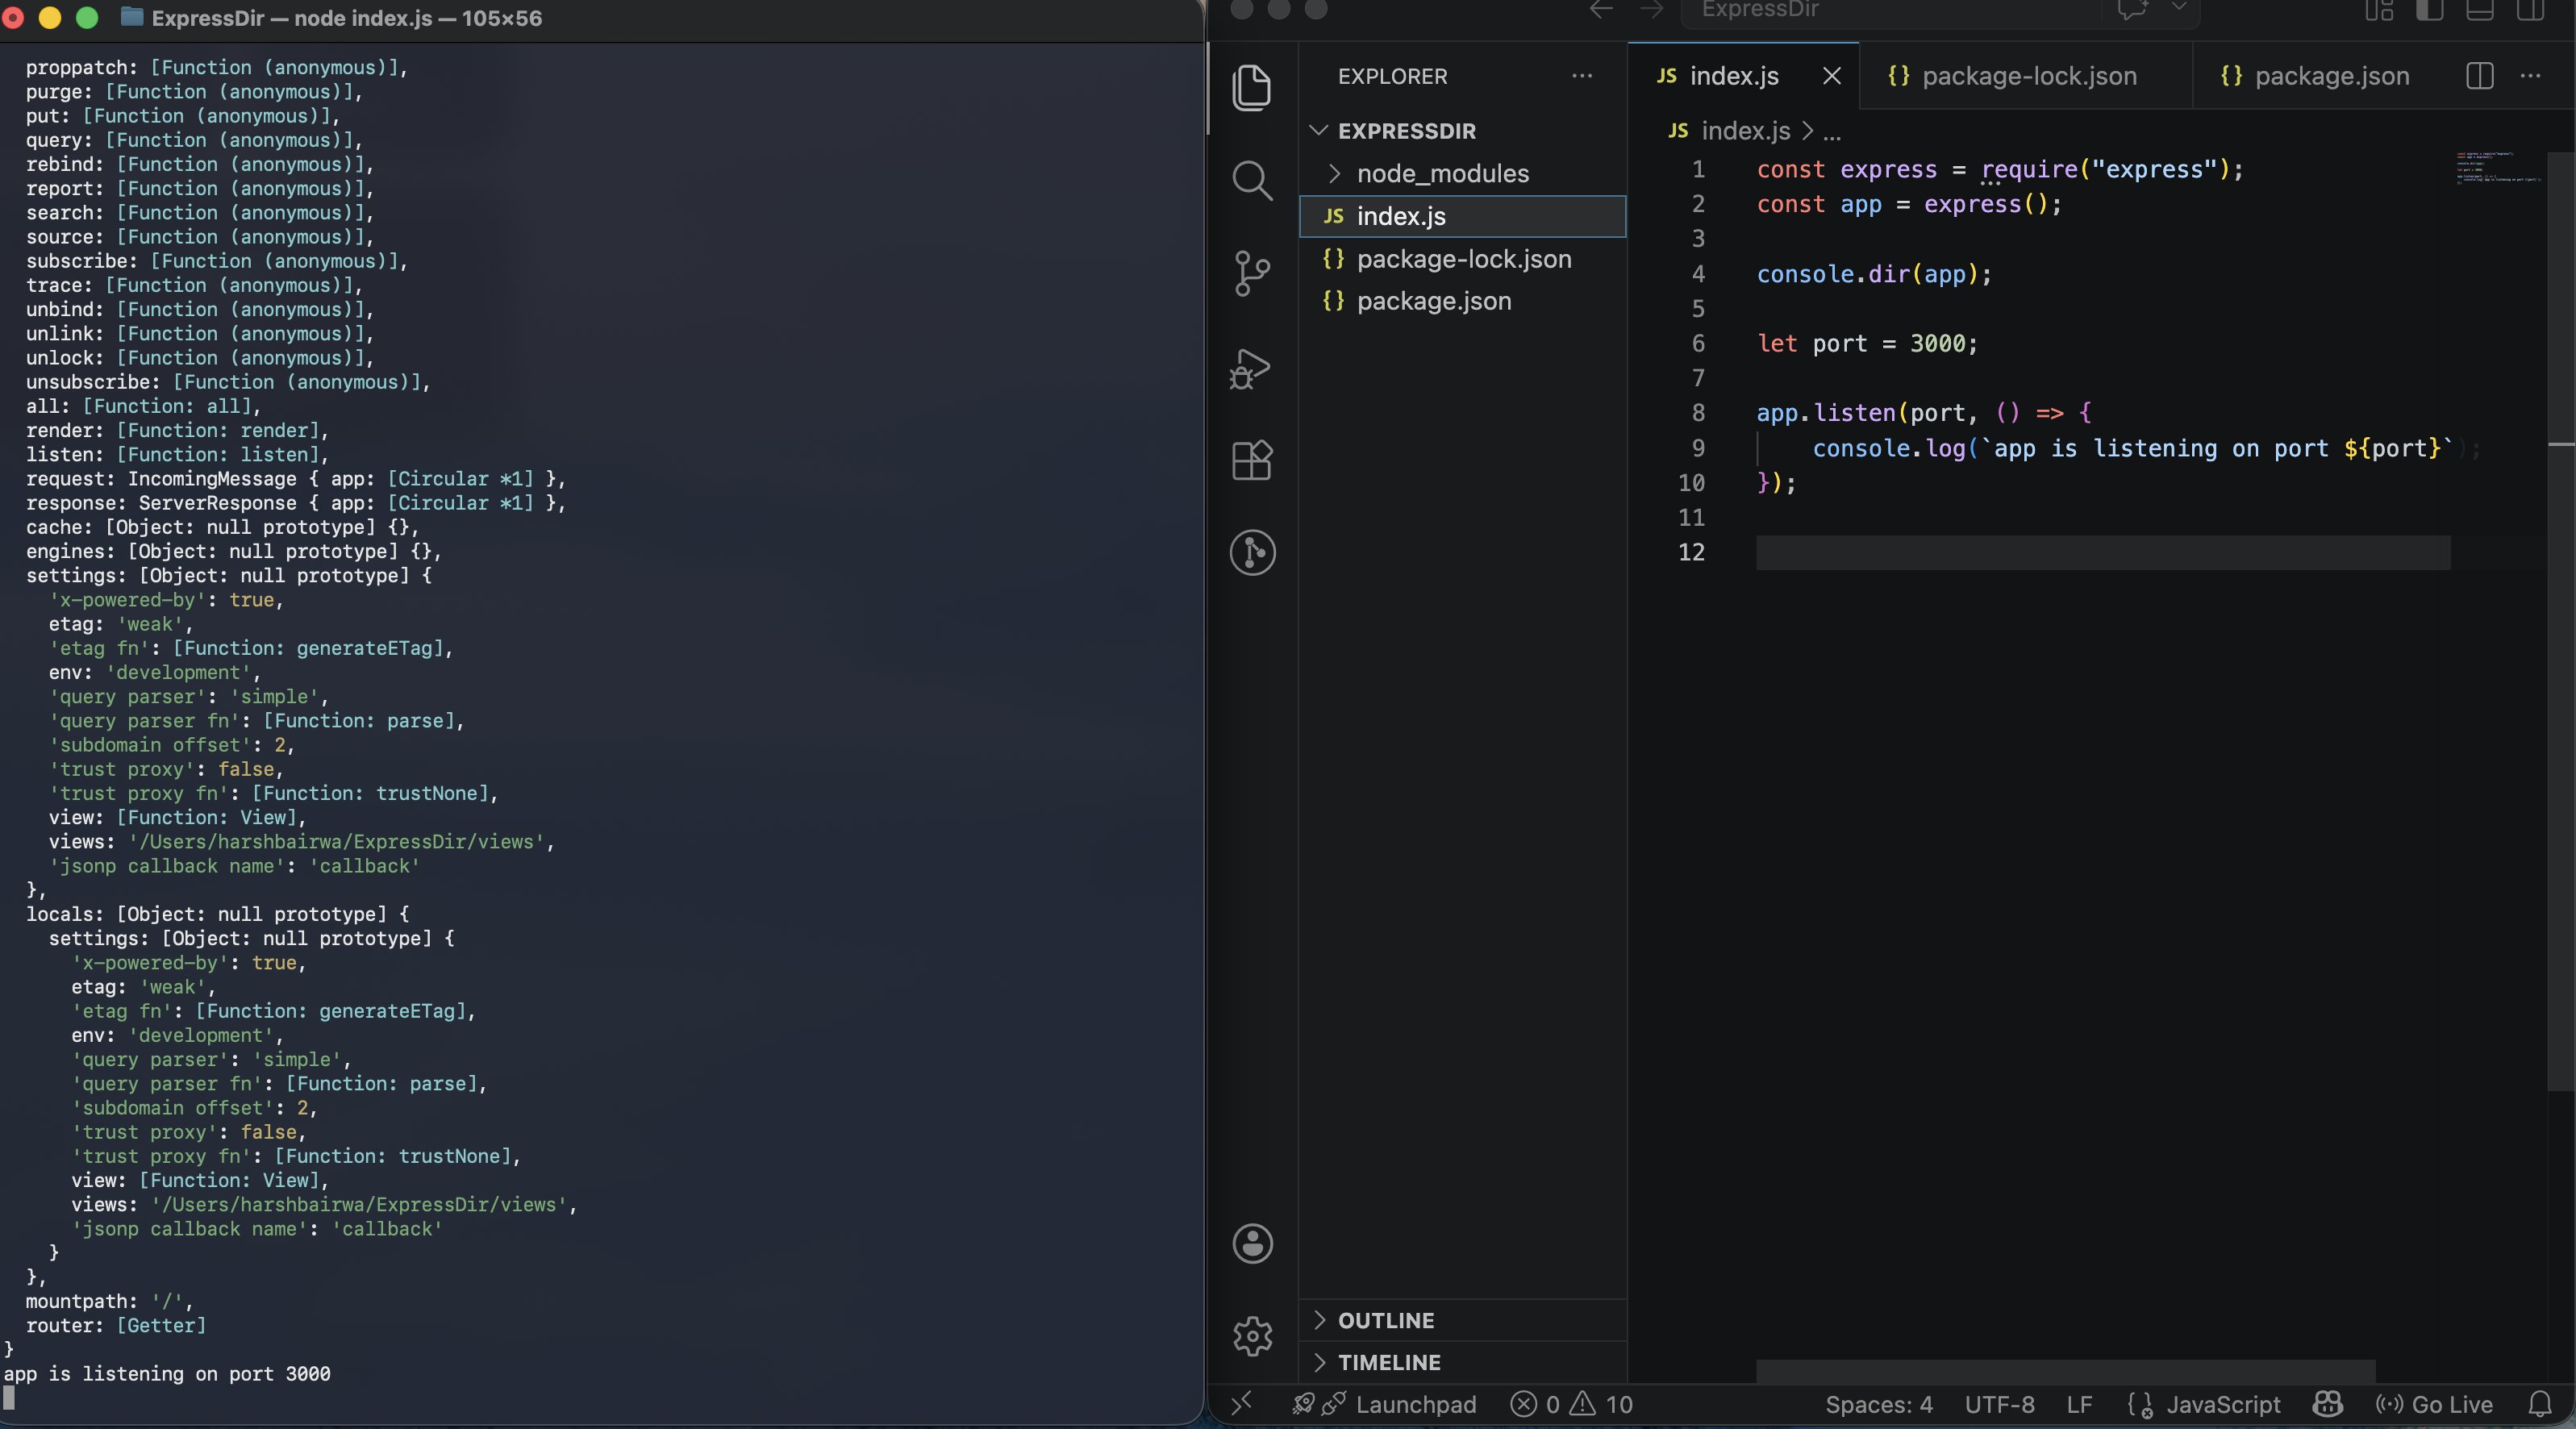Switch to the package.json editor tab
Viewport: 2576px width, 1429px height.
pos(2330,76)
